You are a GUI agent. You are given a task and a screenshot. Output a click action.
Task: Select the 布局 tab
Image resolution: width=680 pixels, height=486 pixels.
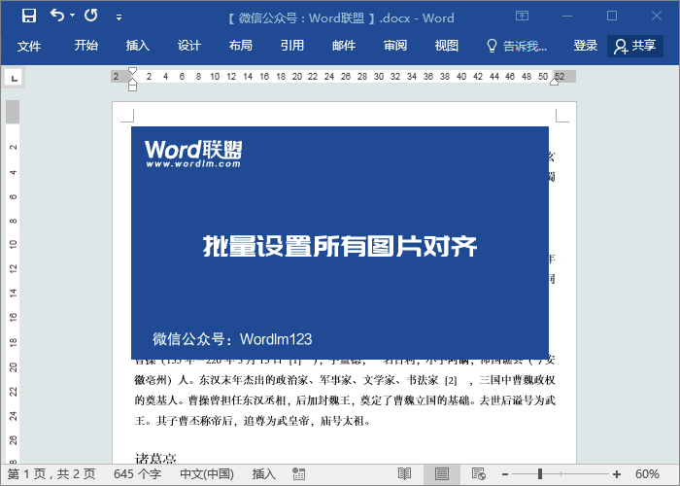pos(241,45)
